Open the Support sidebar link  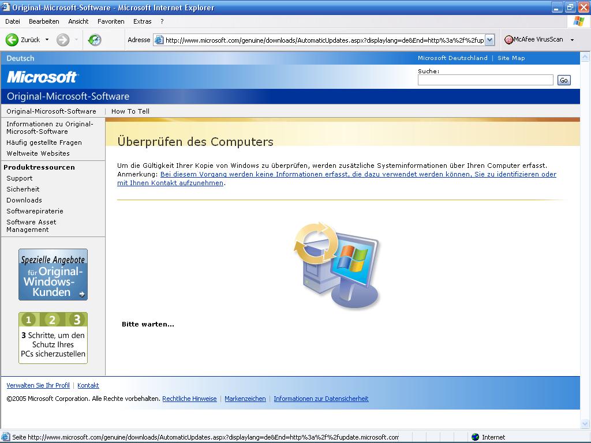pos(19,178)
